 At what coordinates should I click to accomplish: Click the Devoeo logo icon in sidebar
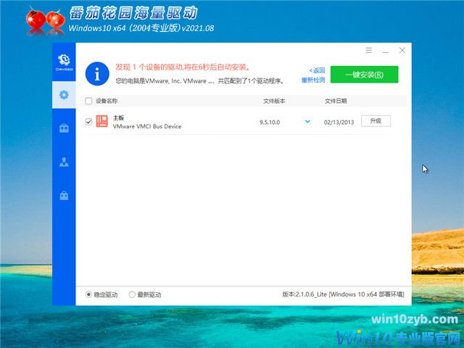(x=64, y=62)
